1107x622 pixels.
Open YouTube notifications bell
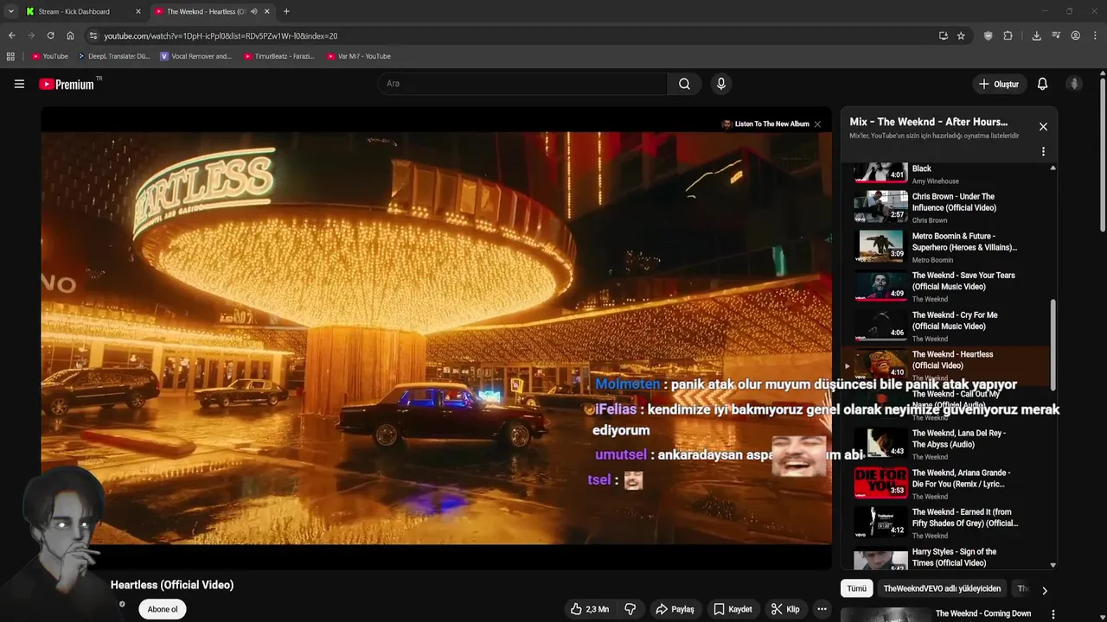(1042, 84)
